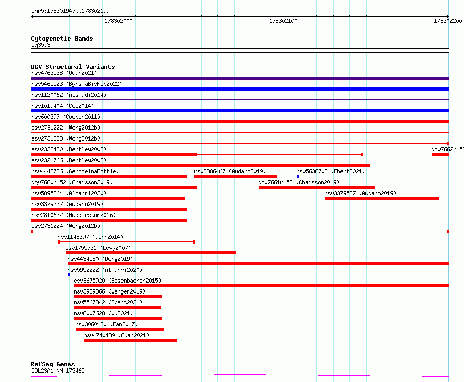Select the red bar under nsv4434580
The width and height of the screenshot is (464, 382).
(x=259, y=264)
